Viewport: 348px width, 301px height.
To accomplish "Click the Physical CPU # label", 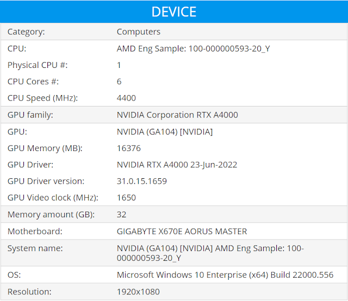I will (38, 65).
